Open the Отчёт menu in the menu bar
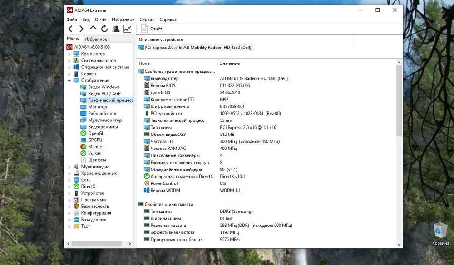 coord(101,19)
